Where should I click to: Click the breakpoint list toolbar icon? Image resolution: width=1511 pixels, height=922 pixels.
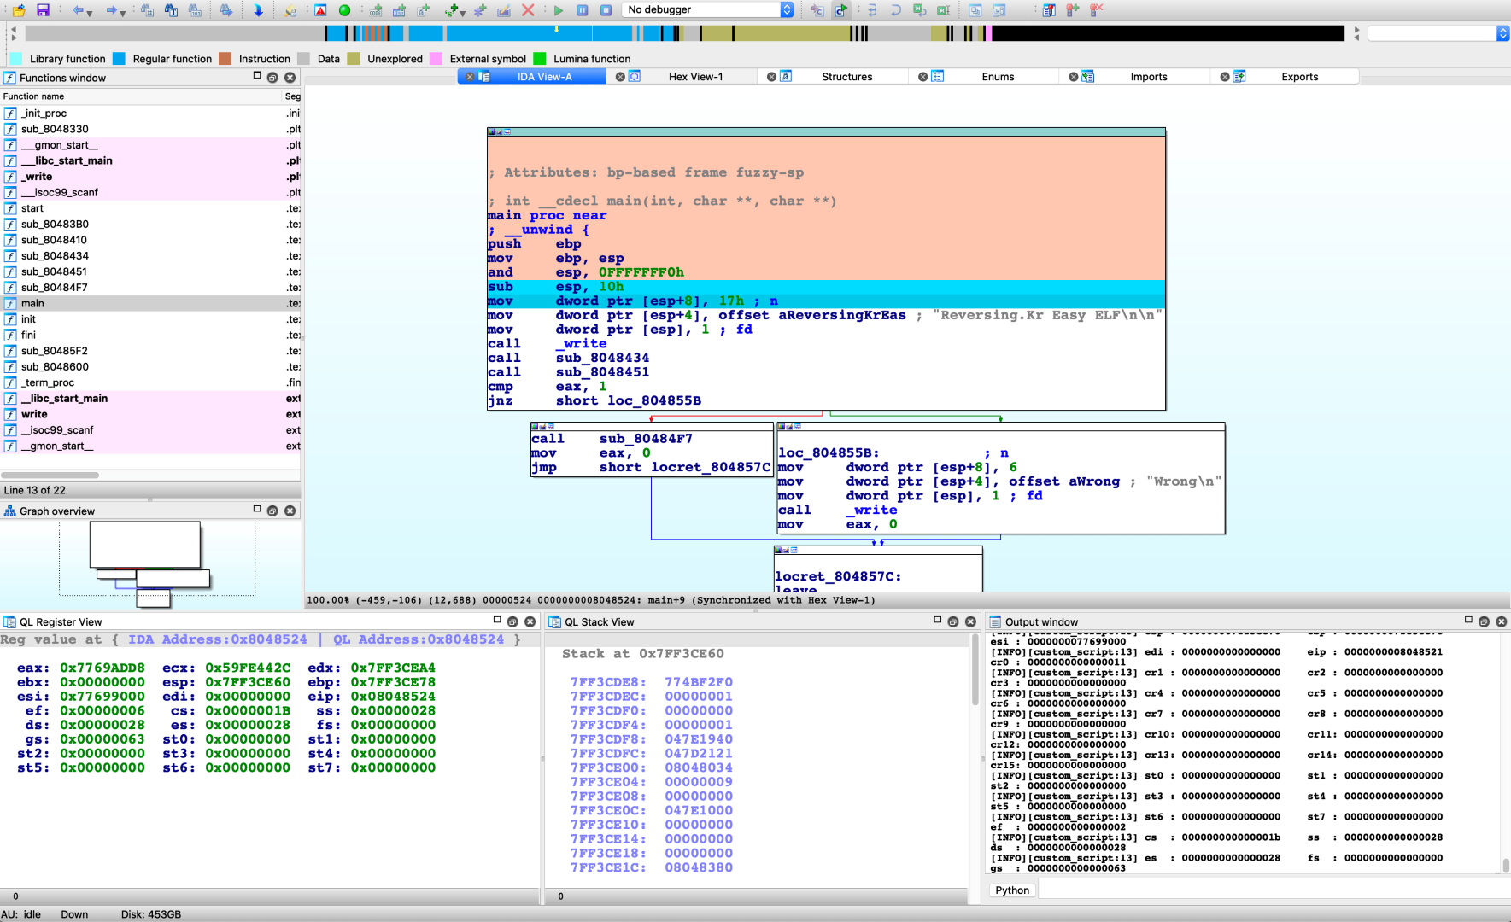pos(1049,10)
